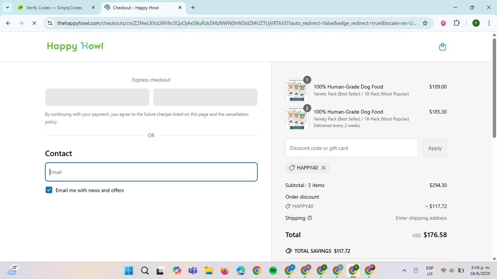Viewport: 497px width, 279px height.
Task: Expand the tab search dropdown arrow
Action: pos(7,8)
